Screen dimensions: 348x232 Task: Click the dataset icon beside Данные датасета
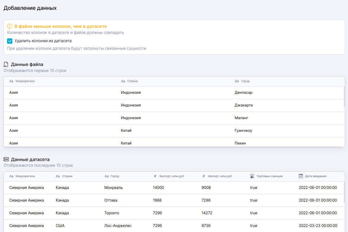(6, 159)
